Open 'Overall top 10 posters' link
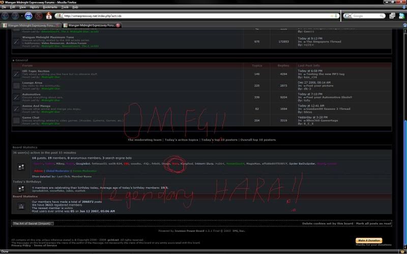Screen dimensions: 407x254 pyautogui.click(x=258, y=140)
